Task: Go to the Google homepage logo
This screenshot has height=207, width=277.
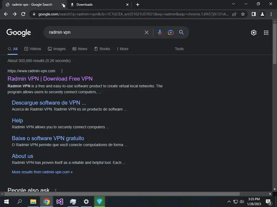Action: point(19,33)
